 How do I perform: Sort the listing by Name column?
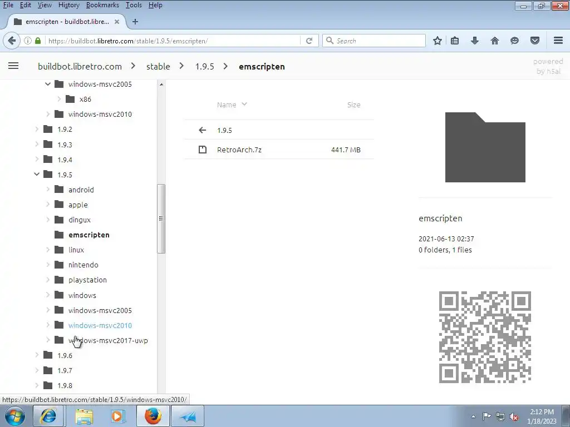[227, 105]
